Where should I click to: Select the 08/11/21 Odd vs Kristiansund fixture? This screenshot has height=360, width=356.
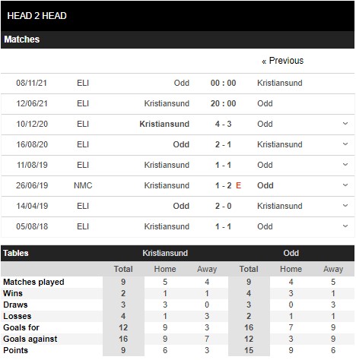(x=178, y=83)
